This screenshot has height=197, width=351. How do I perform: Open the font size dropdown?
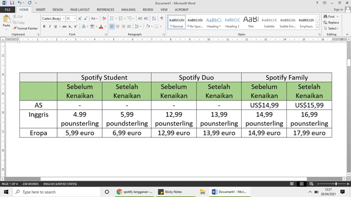pos(75,18)
